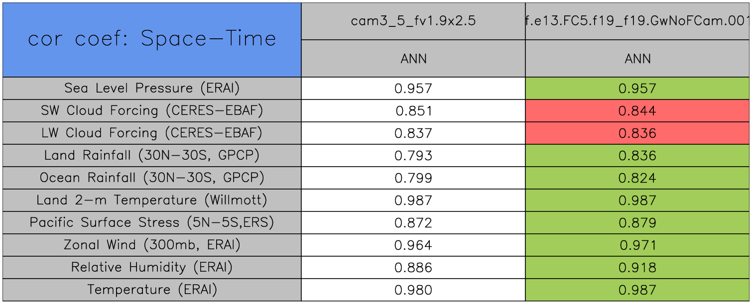
Task: Click the red 0.844 cell
Action: (637, 110)
